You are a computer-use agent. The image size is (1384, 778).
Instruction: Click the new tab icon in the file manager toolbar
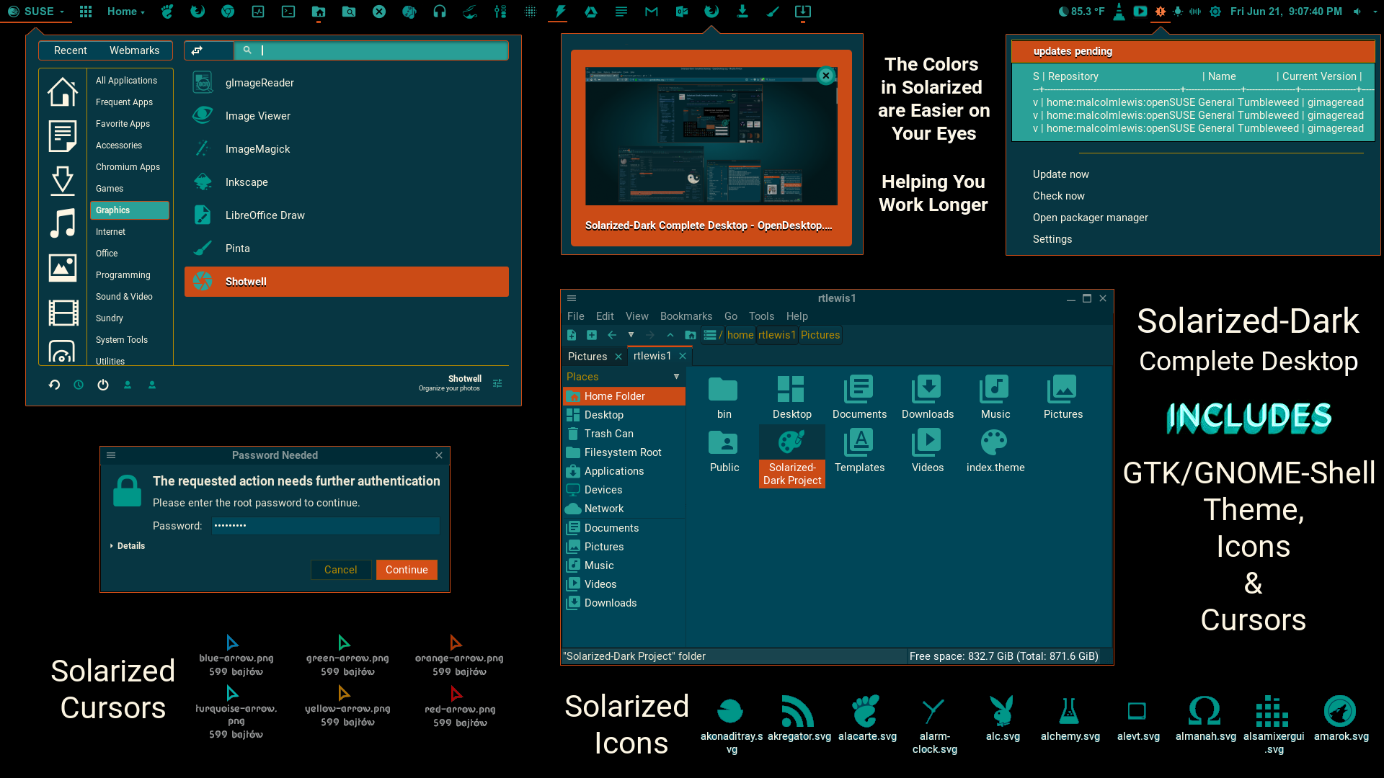click(x=592, y=335)
